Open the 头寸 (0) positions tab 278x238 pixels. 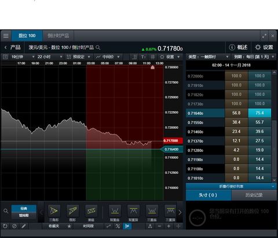(x=209, y=195)
